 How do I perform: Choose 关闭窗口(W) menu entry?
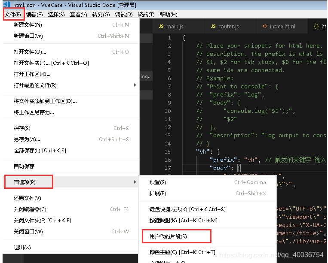[x=71, y=232]
